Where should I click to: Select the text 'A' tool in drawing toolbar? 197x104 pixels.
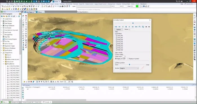click(x=23, y=43)
